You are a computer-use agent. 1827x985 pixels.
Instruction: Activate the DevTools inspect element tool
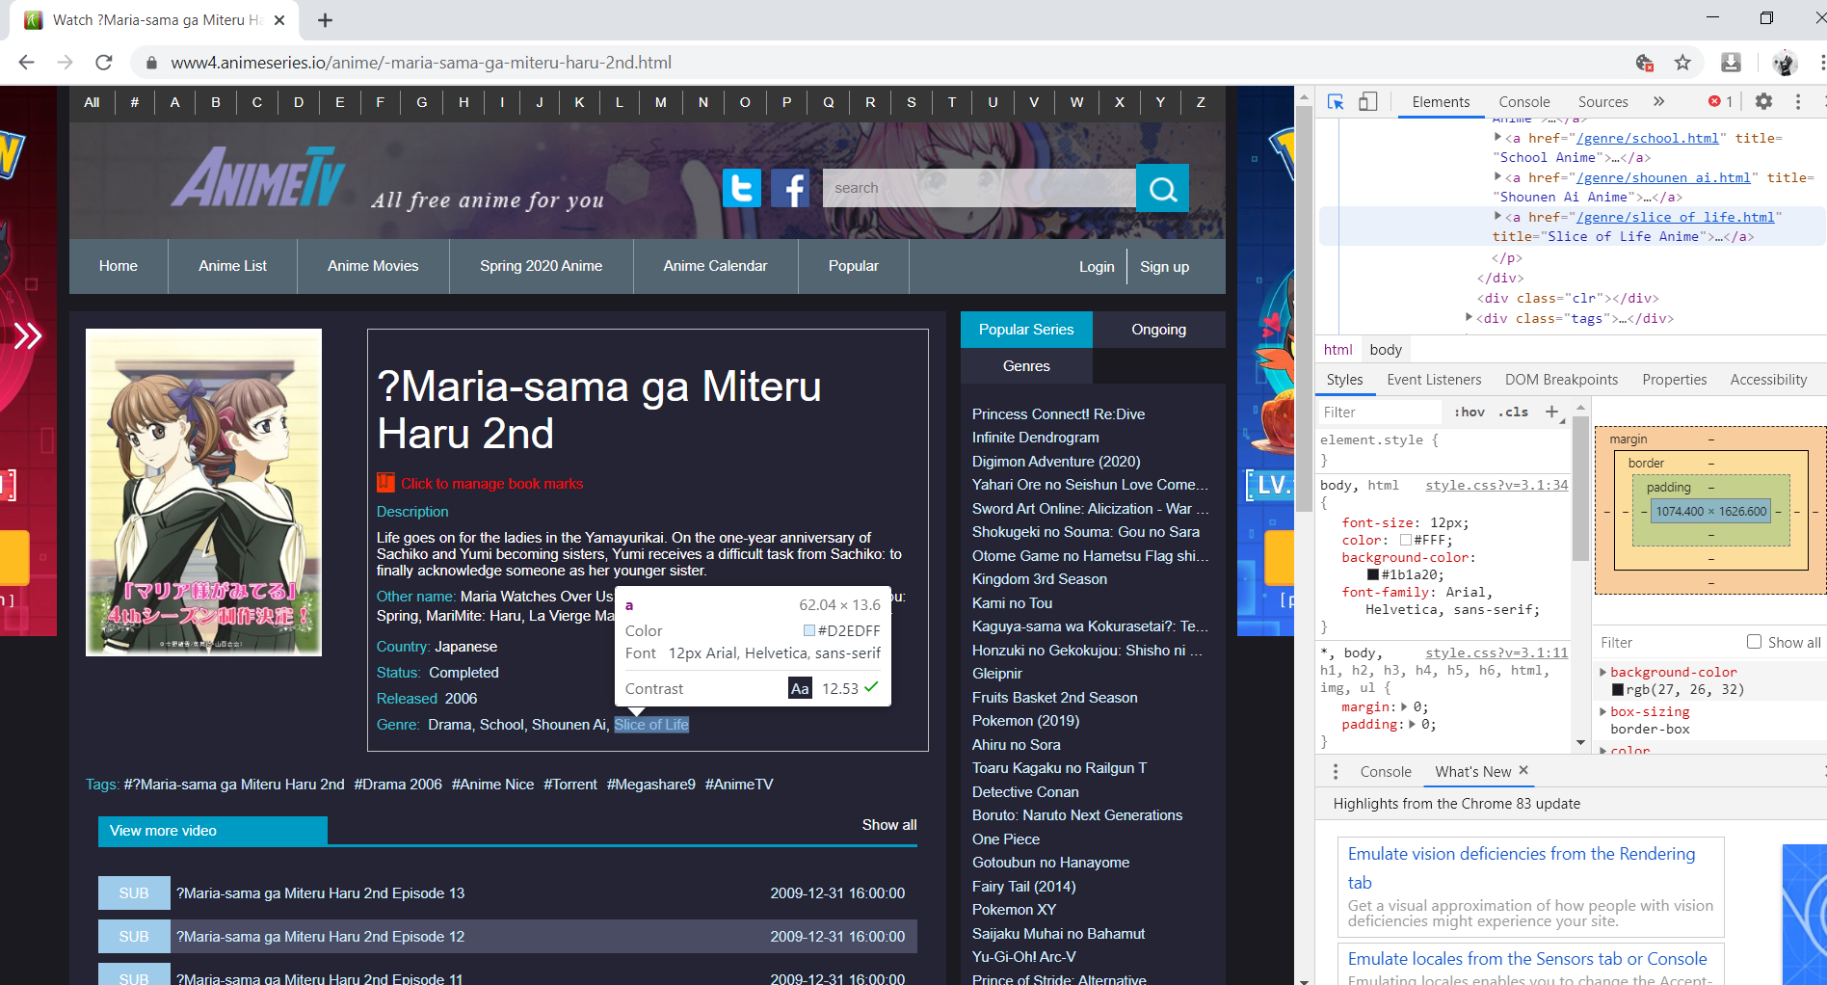coord(1336,102)
